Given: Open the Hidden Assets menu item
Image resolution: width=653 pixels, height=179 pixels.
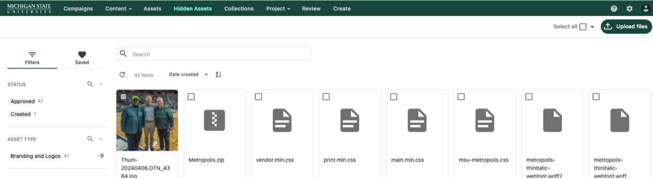Looking at the screenshot, I should (x=193, y=8).
